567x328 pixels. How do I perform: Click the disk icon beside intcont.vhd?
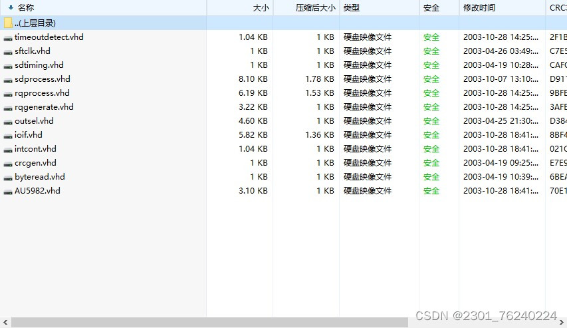pos(8,150)
